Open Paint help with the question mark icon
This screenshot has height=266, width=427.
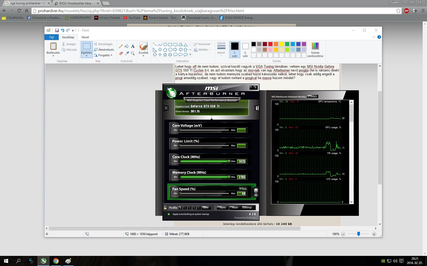(x=379, y=37)
